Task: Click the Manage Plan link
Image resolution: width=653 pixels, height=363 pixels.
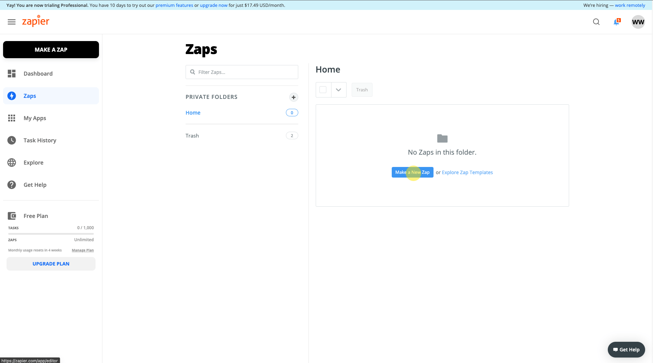Action: point(83,250)
